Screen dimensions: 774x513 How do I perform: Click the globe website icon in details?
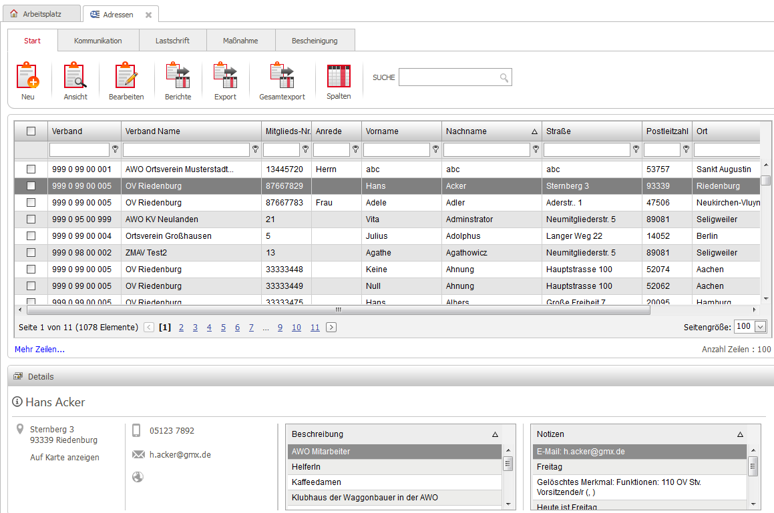(138, 476)
